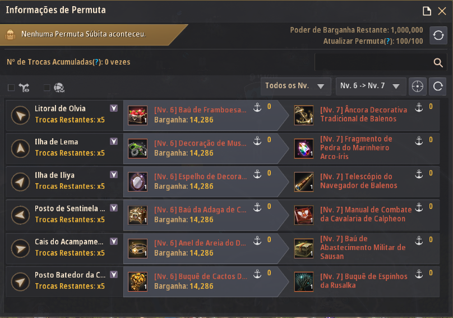453x318 pixels.
Task: Click the document icon in title bar
Action: [426, 11]
